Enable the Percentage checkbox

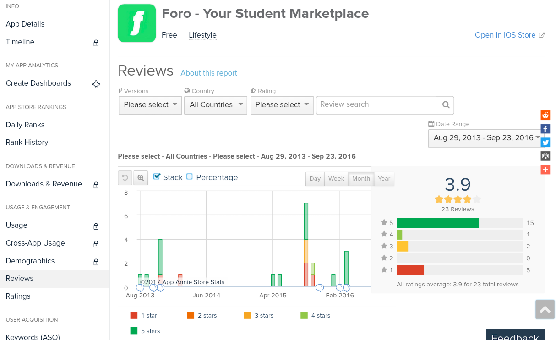[x=190, y=177]
